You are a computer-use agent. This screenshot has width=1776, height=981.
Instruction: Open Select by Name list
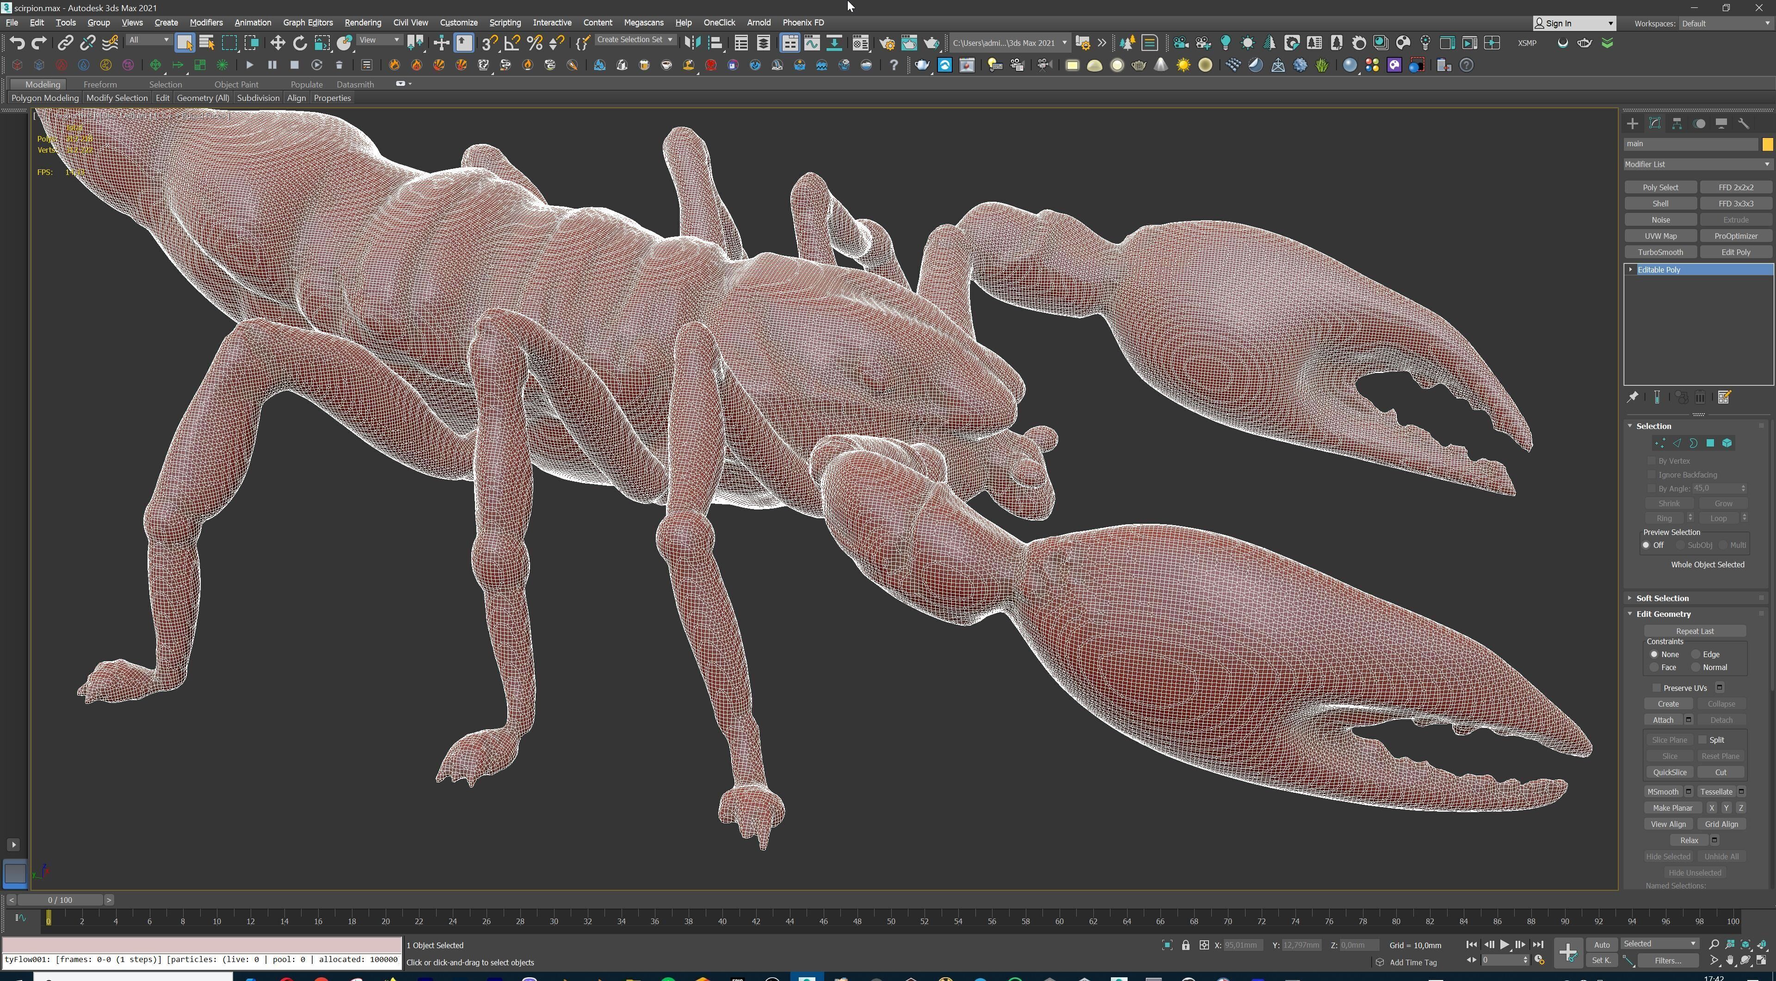point(206,43)
